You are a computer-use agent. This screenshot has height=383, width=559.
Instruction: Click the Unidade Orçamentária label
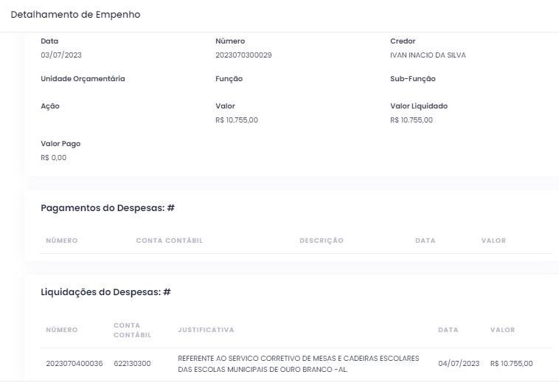tap(83, 79)
